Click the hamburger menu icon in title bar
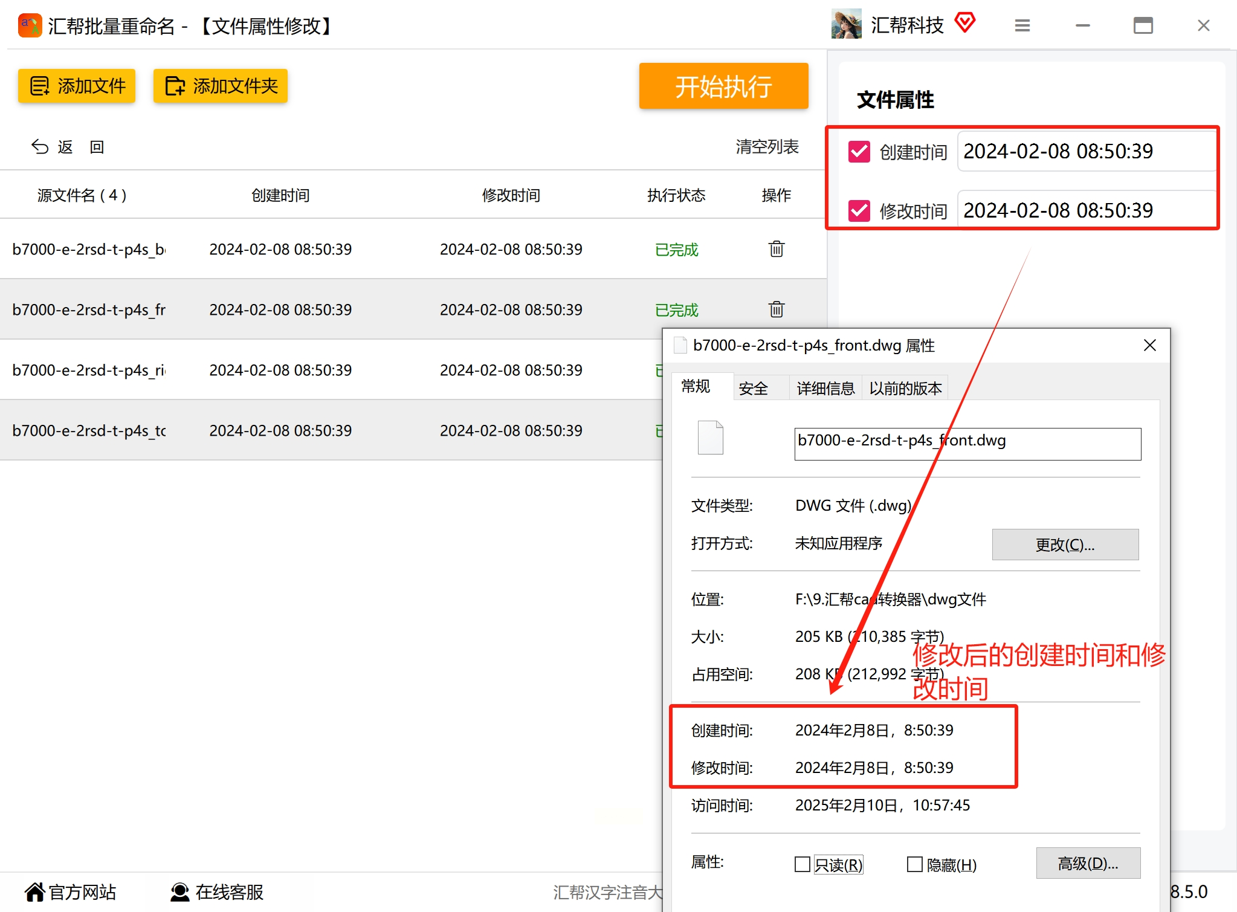Screen dimensions: 1237x912 click(x=1022, y=25)
